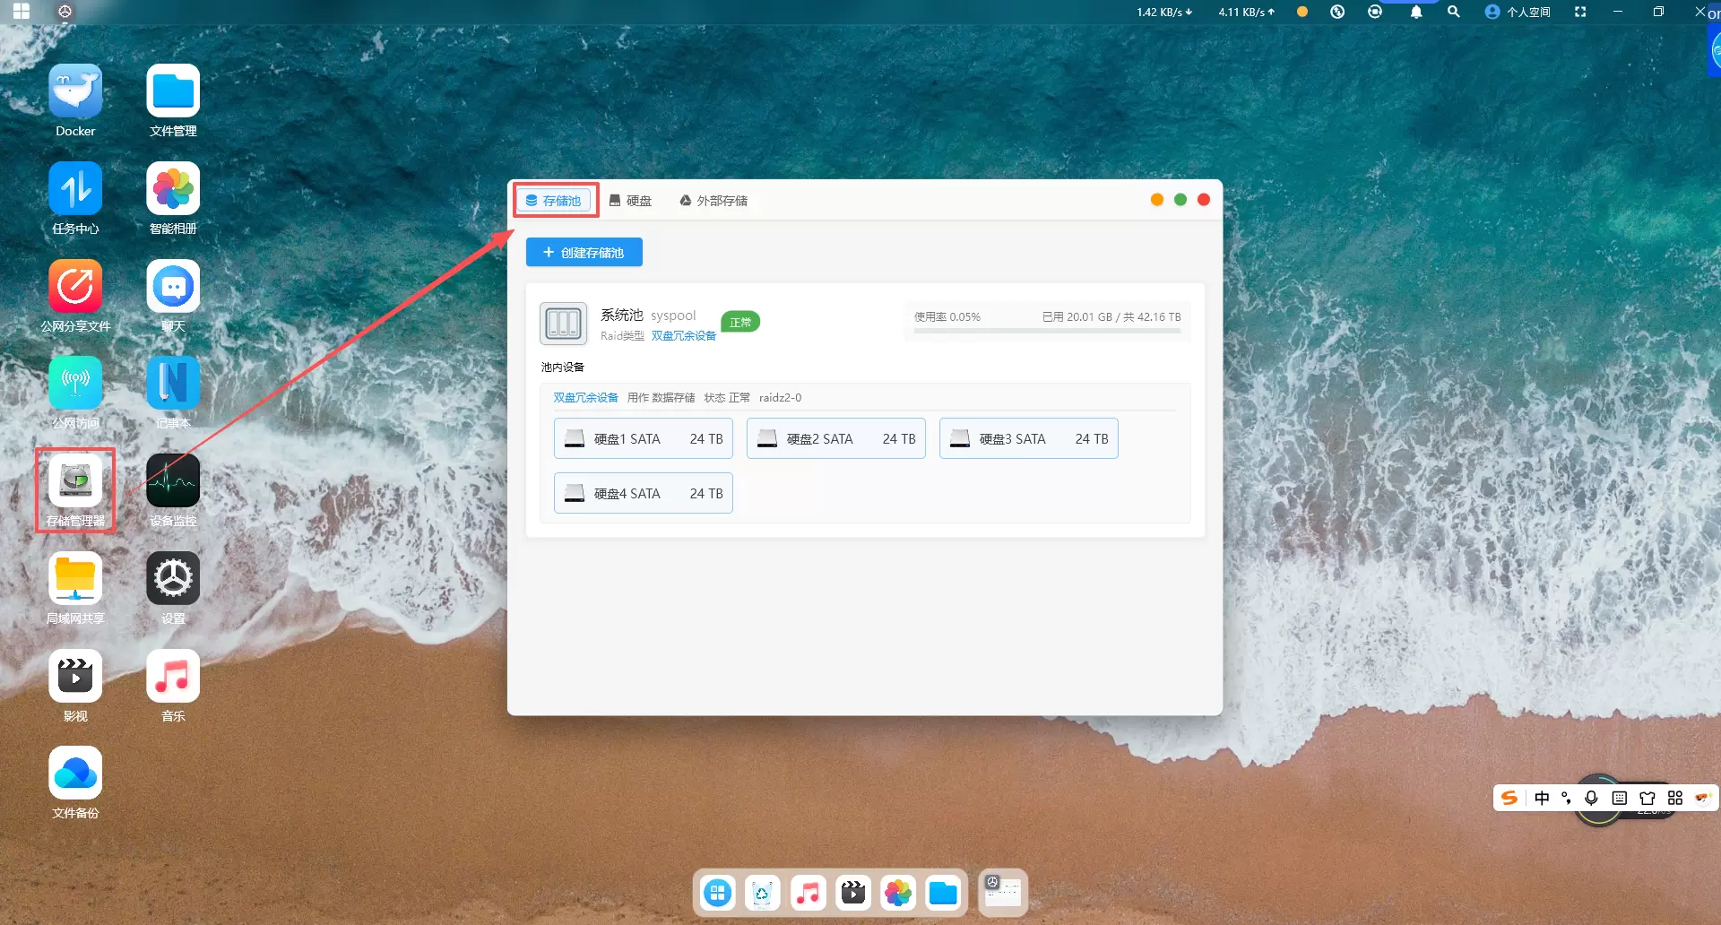Open the 设置 settings app

coord(173,579)
